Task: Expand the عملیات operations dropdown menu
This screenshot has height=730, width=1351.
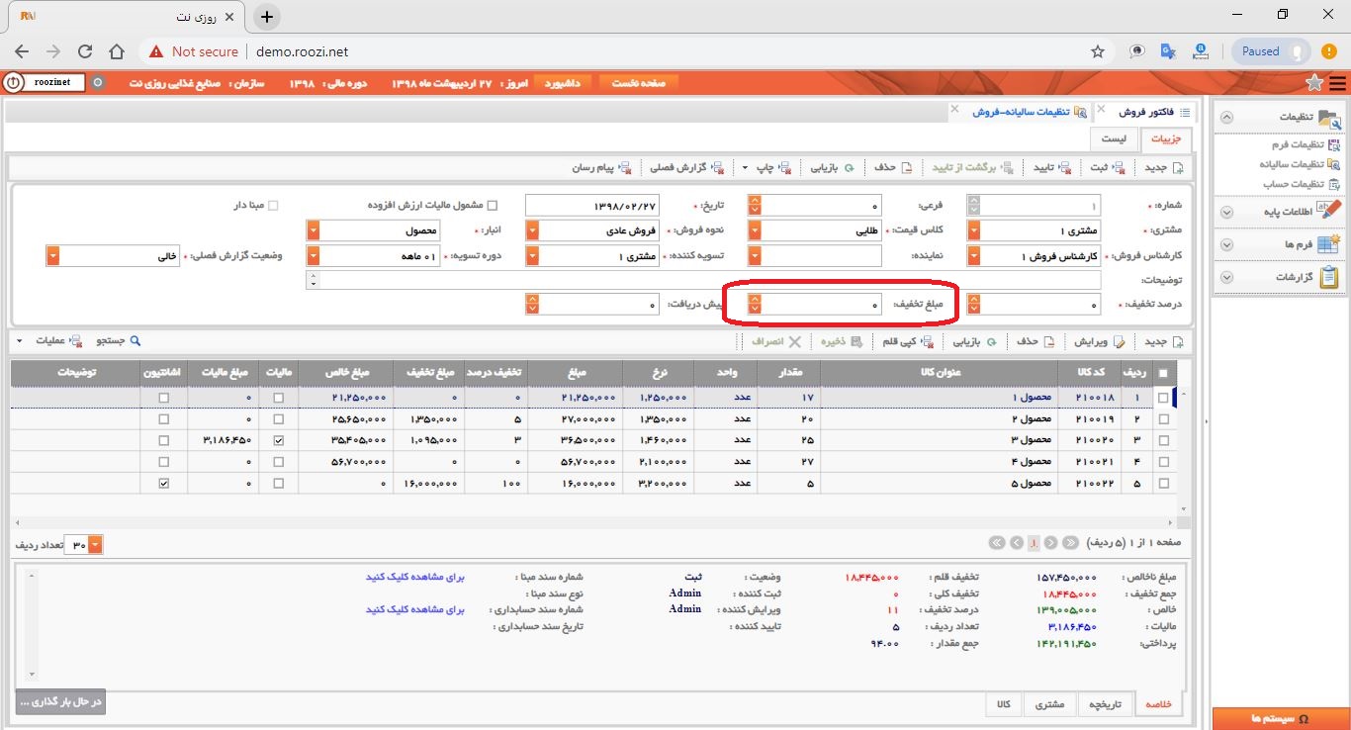Action: point(19,341)
